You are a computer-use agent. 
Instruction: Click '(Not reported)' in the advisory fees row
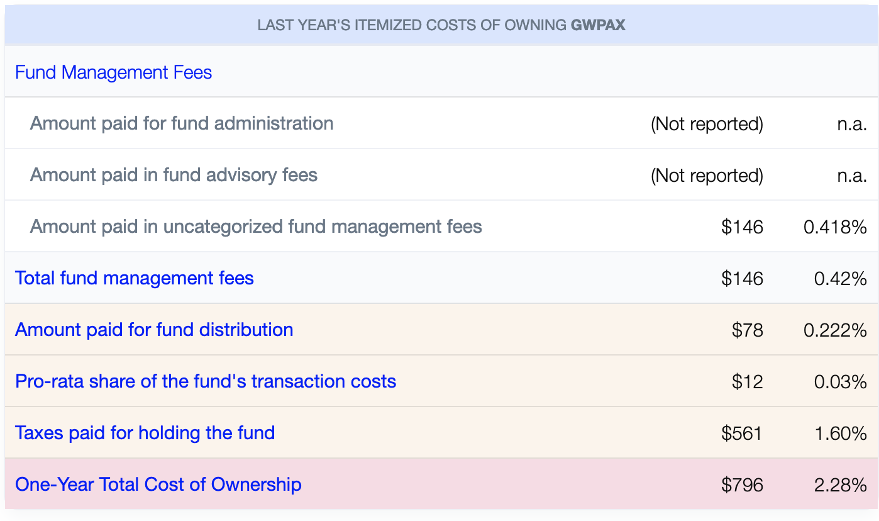[x=707, y=176]
